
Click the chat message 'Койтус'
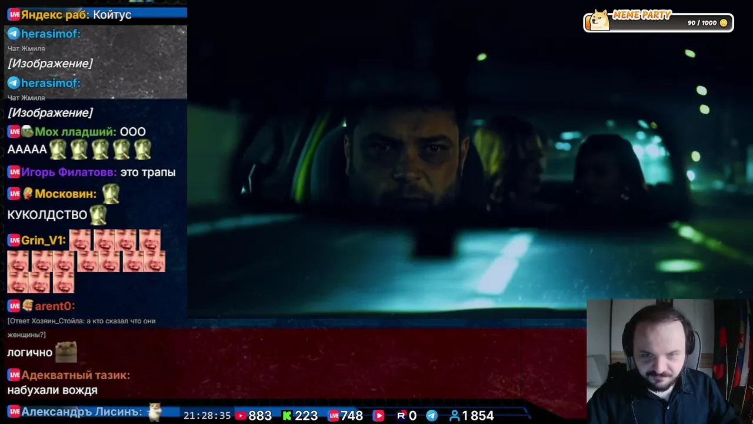coord(112,14)
